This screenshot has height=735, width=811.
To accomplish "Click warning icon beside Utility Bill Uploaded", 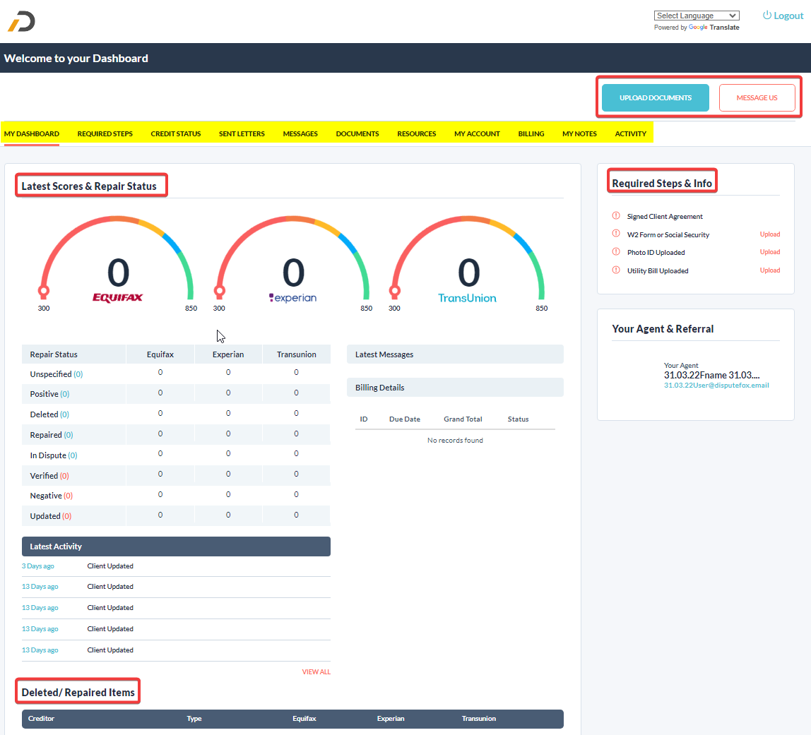I will pos(615,270).
